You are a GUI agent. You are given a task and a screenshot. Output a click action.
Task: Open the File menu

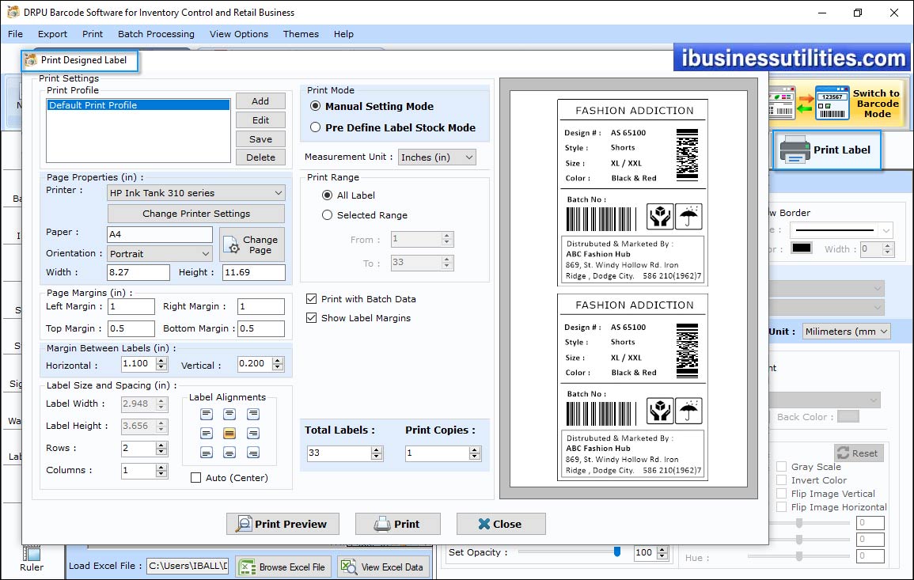(x=15, y=34)
